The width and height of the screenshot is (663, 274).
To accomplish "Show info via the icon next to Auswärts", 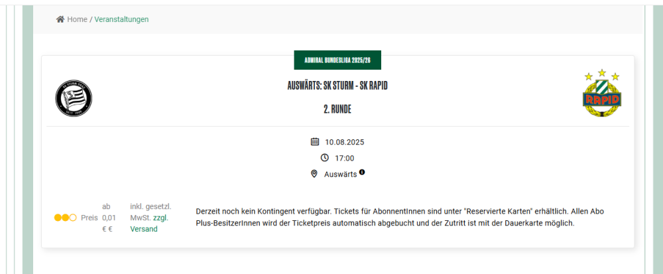I will (x=362, y=172).
